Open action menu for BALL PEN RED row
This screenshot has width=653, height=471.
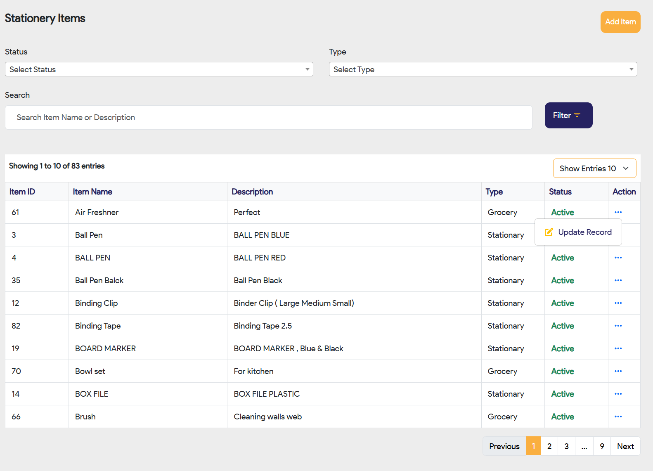(x=618, y=258)
